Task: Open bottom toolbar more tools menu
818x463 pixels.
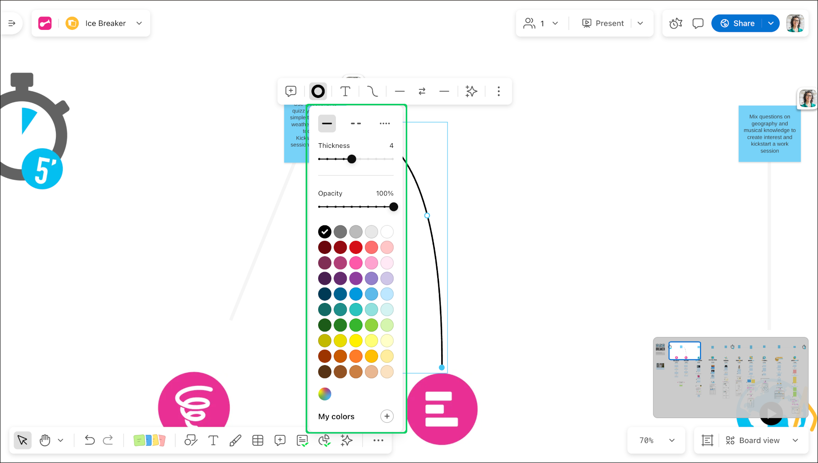Action: [x=378, y=440]
